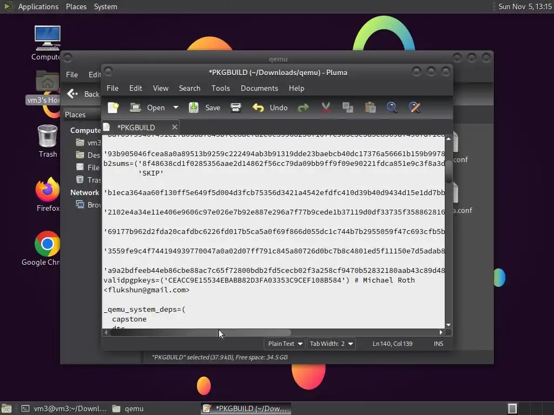554x415 pixels.
Task: Open Pluma's Edit menu
Action: point(135,88)
